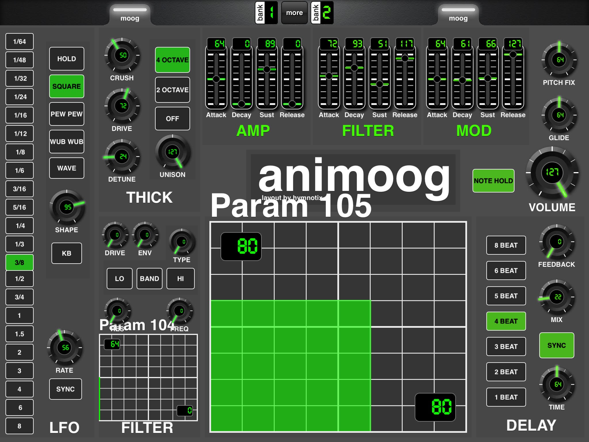
Task: Select 5 BEAT delay time
Action: click(x=506, y=296)
